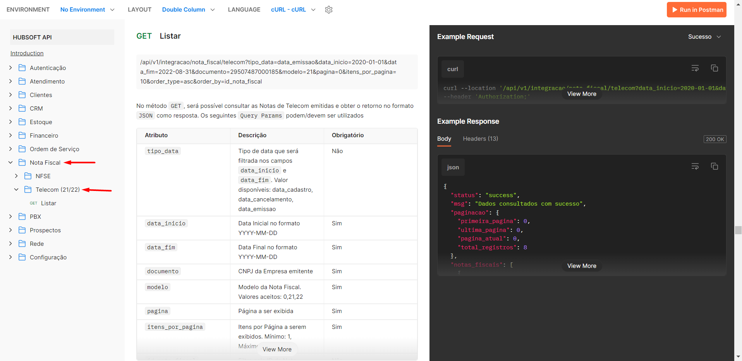Select the Estoque folder label
This screenshot has width=742, height=361.
point(41,122)
